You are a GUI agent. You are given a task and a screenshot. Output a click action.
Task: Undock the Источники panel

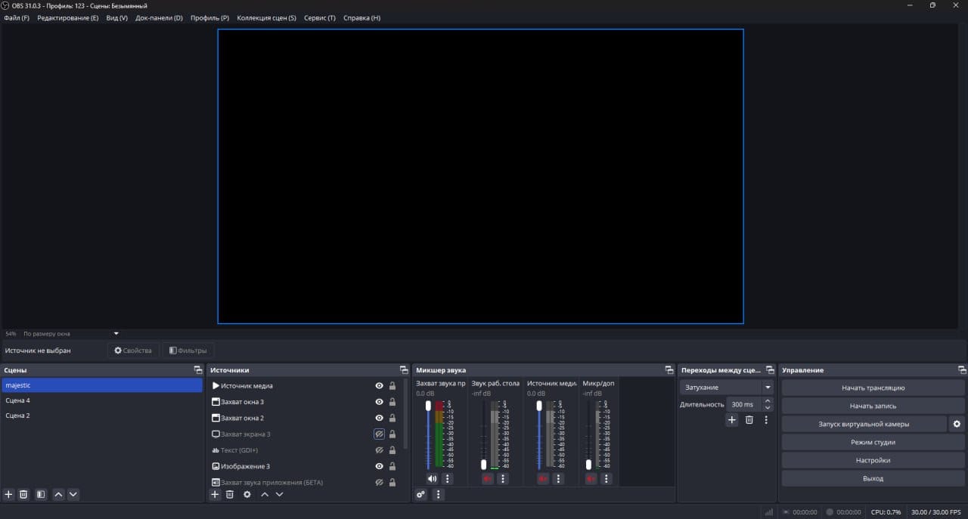tap(404, 370)
